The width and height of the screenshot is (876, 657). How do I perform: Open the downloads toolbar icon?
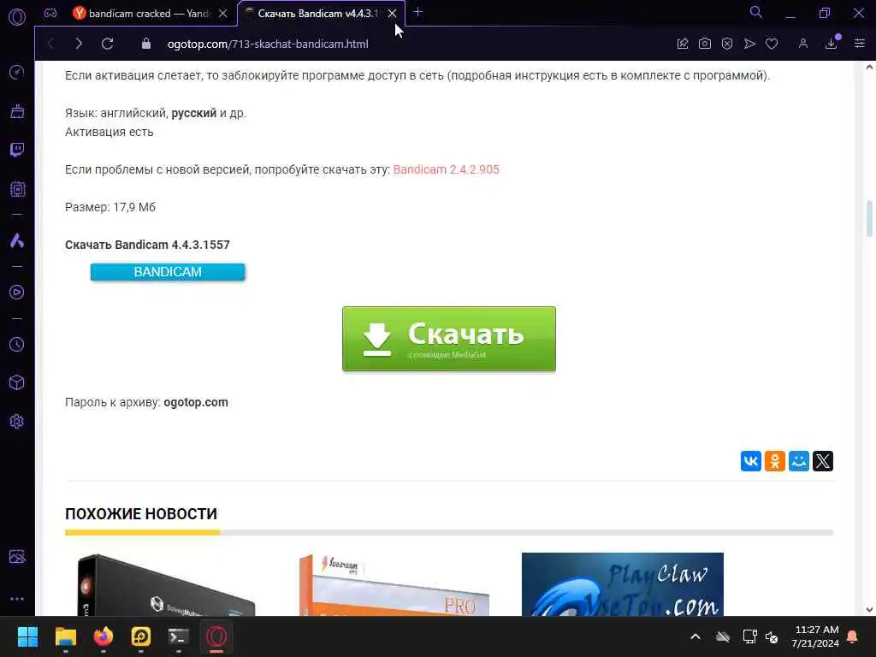coord(832,44)
